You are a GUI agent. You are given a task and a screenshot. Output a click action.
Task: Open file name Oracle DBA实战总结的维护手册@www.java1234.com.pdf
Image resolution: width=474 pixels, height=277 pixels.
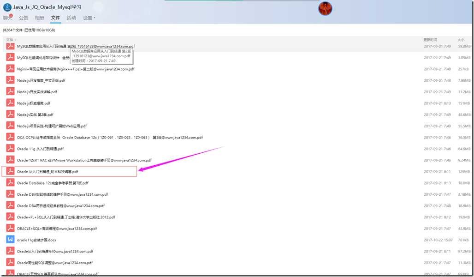click(63, 194)
